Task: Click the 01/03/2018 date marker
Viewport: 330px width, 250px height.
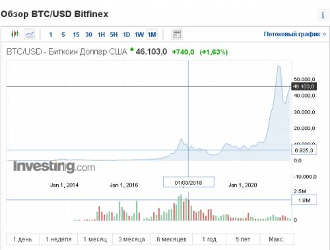Action: click(188, 182)
